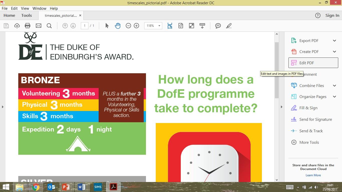Image resolution: width=342 pixels, height=192 pixels.
Task: Follow the Learn More link
Action: click(313, 175)
